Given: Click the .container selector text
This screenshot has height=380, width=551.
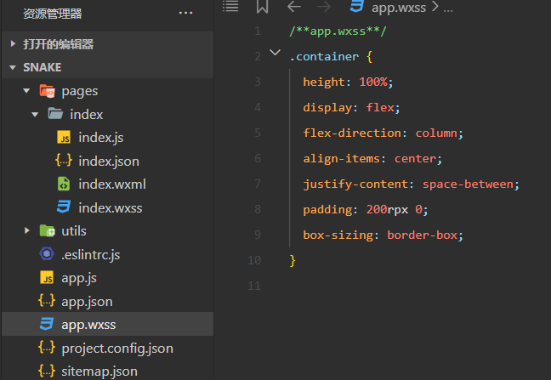Looking at the screenshot, I should (324, 56).
